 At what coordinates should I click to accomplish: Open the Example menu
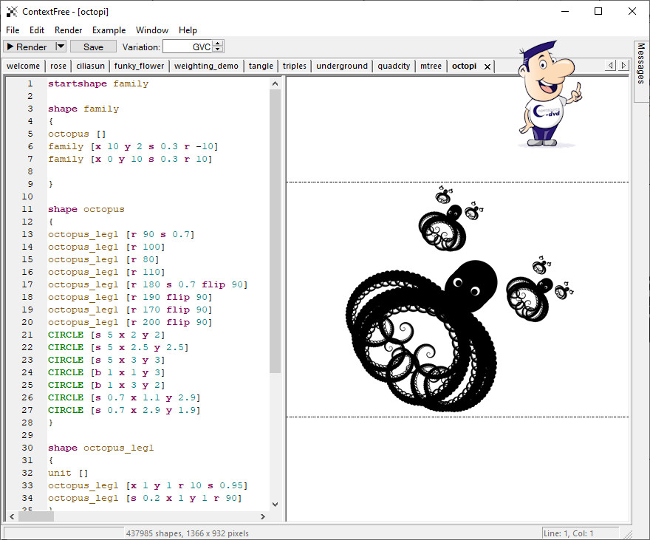pos(109,30)
